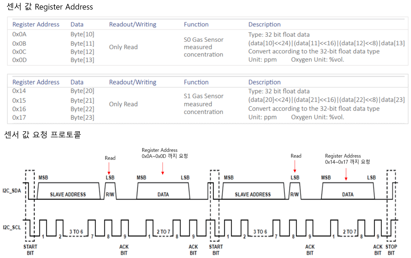Select the 0x0A register address cell
This screenshot has width=411, height=258.
click(19, 34)
